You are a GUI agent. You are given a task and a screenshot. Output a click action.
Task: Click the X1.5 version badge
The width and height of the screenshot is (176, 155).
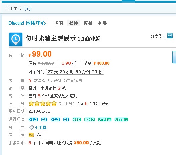[33, 119]
